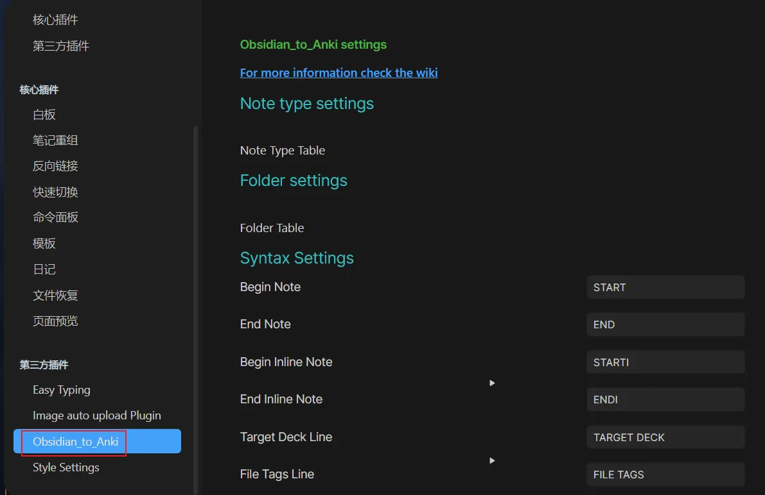Click the Begin Note setting label
This screenshot has height=495, width=765.
[x=270, y=287]
